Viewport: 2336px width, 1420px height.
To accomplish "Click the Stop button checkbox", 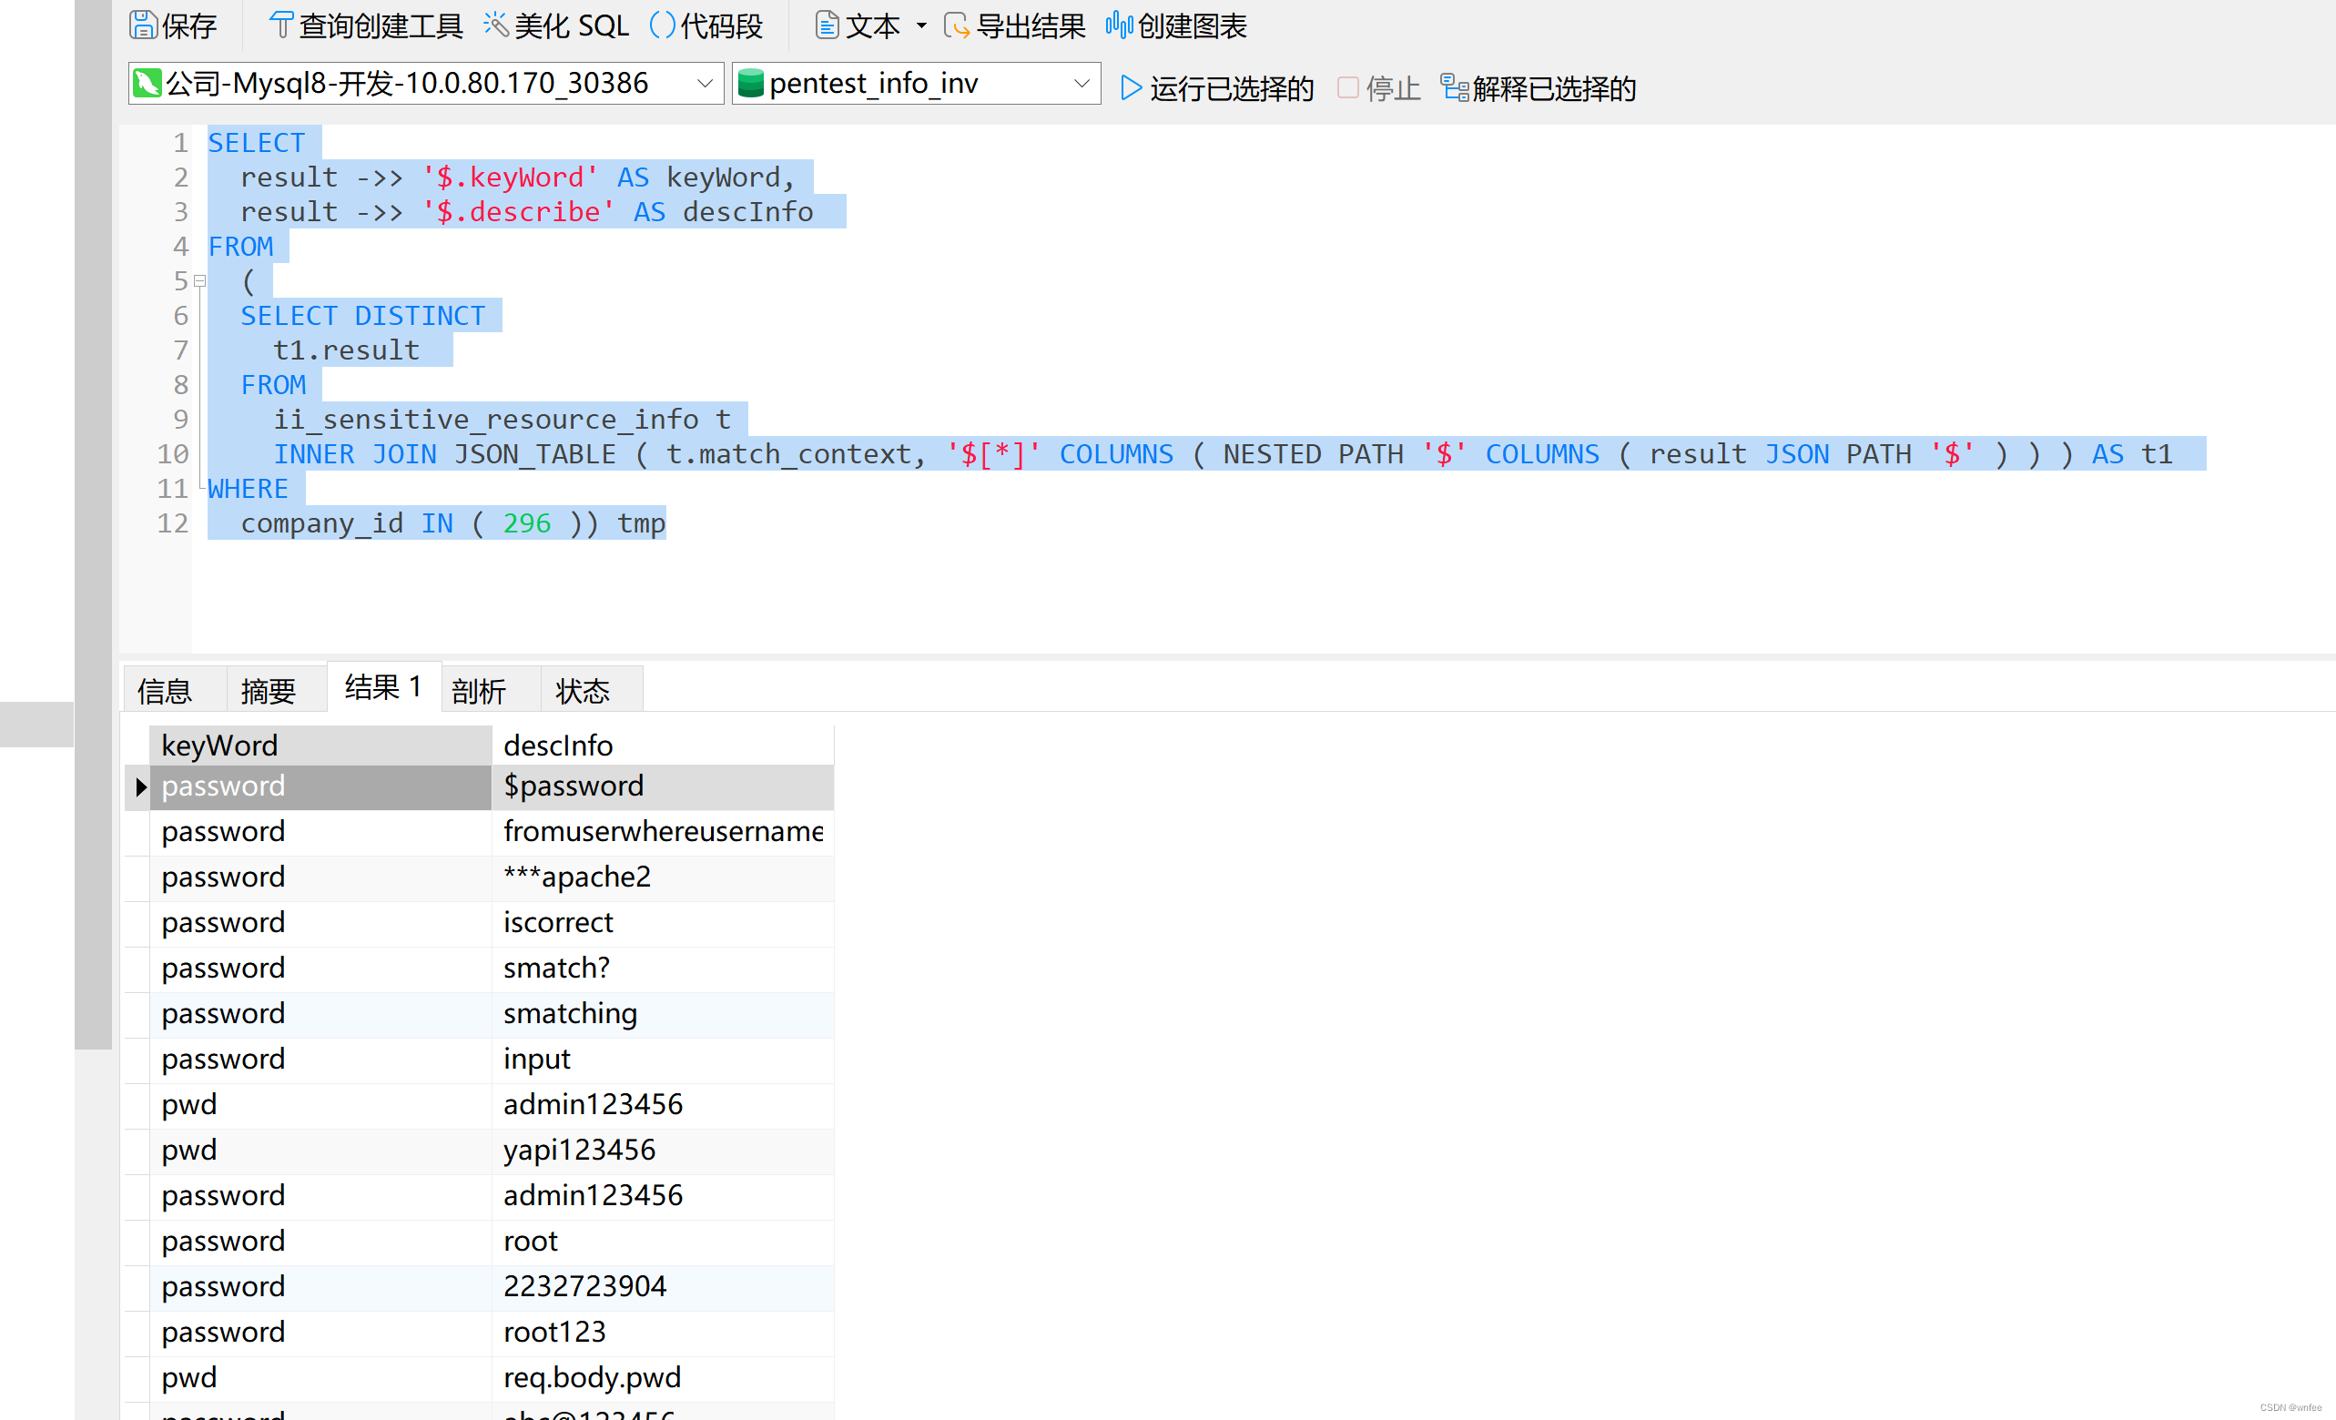I will (x=1347, y=88).
